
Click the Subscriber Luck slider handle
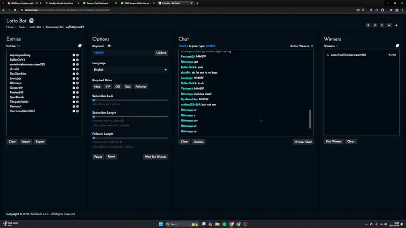(94, 100)
